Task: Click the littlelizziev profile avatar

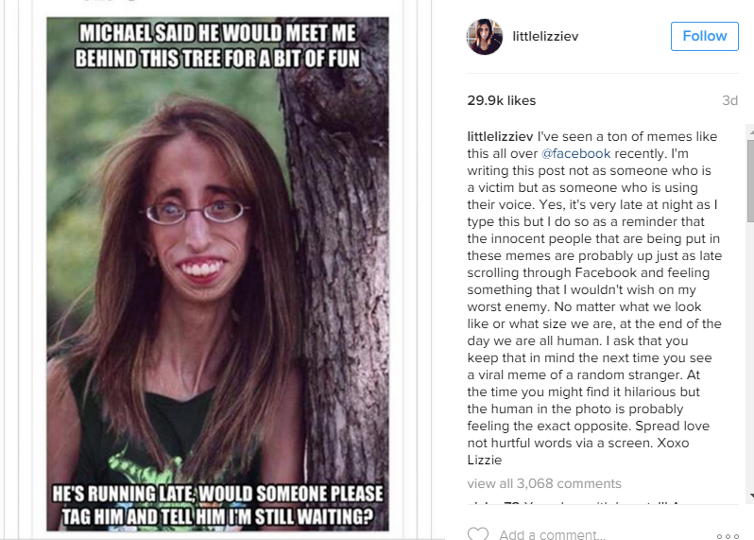Action: pyautogui.click(x=485, y=37)
